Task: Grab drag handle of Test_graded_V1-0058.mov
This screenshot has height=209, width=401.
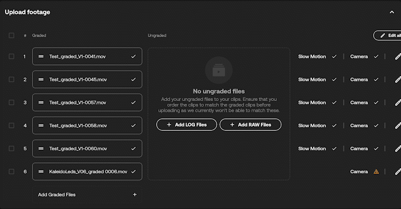Action: click(41, 125)
